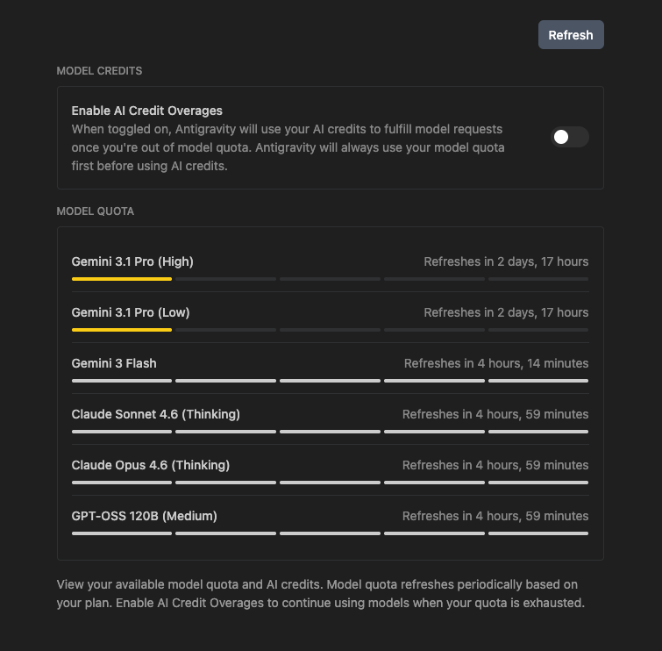662x651 pixels.
Task: Click the Gemini 3.1 Pro (High) quota bar
Action: point(331,279)
